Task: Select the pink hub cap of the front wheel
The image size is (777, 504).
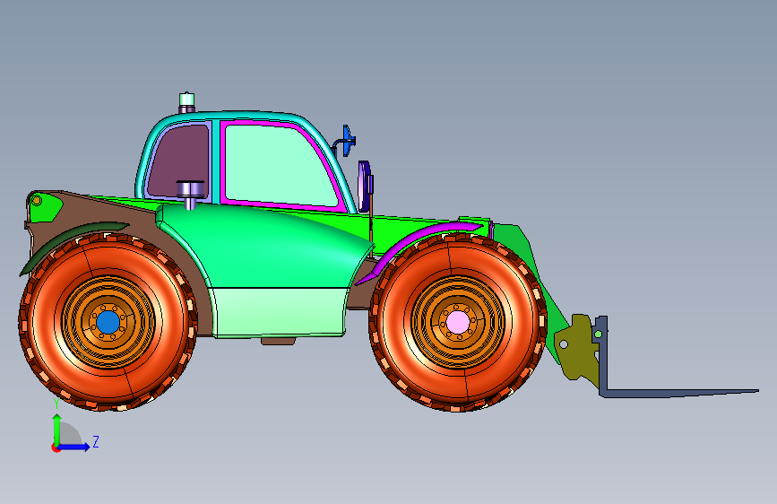Action: [457, 323]
